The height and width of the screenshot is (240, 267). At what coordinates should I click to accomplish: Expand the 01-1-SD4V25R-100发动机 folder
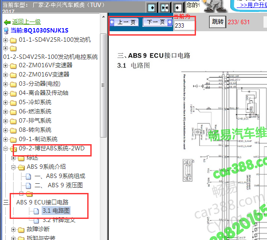[x=5, y=40]
